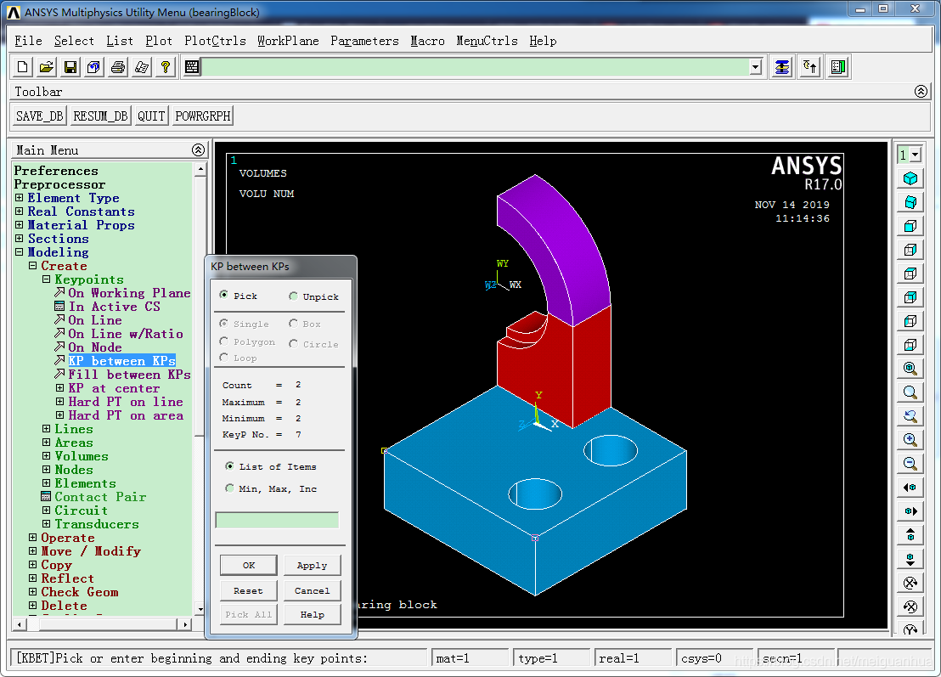This screenshot has width=941, height=677.
Task: Click the Open ANSYS File icon
Action: (46, 67)
